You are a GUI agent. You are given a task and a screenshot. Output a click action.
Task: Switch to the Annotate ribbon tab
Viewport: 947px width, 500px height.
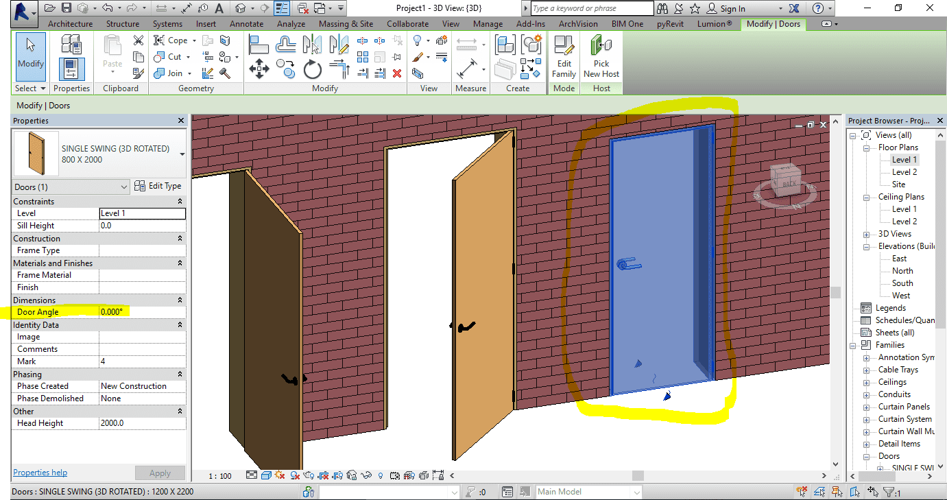(246, 23)
